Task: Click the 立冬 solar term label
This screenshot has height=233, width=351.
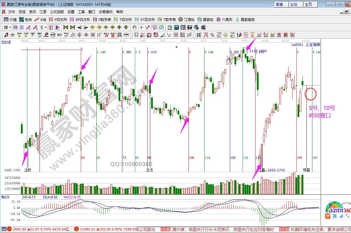Action: coord(150,170)
